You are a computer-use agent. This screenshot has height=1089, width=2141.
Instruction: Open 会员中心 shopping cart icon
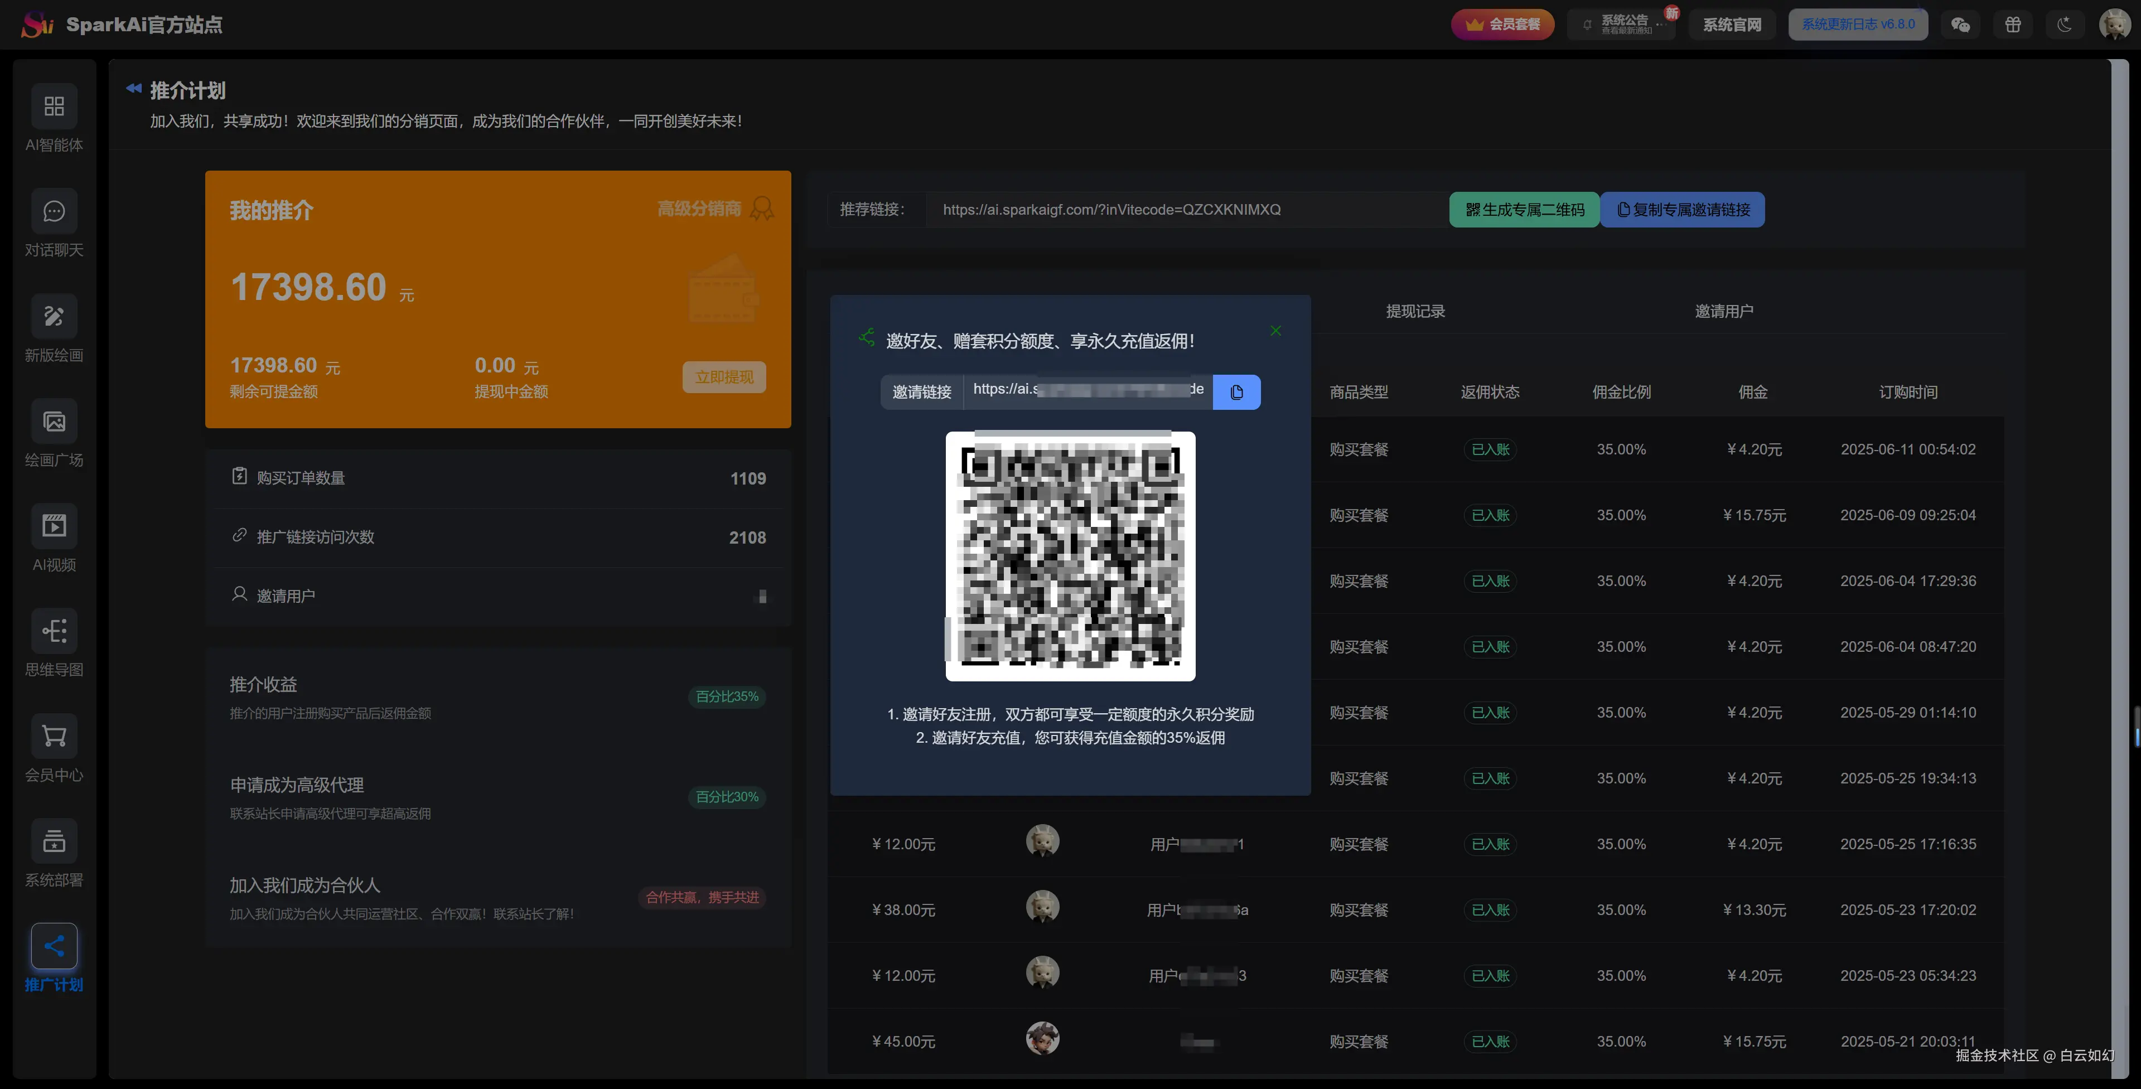coord(54,735)
